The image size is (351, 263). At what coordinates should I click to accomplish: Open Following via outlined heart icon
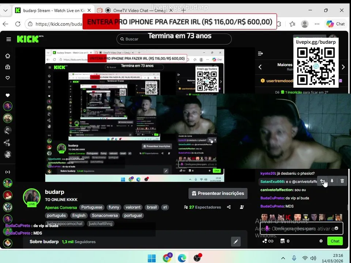pyautogui.click(x=8, y=78)
